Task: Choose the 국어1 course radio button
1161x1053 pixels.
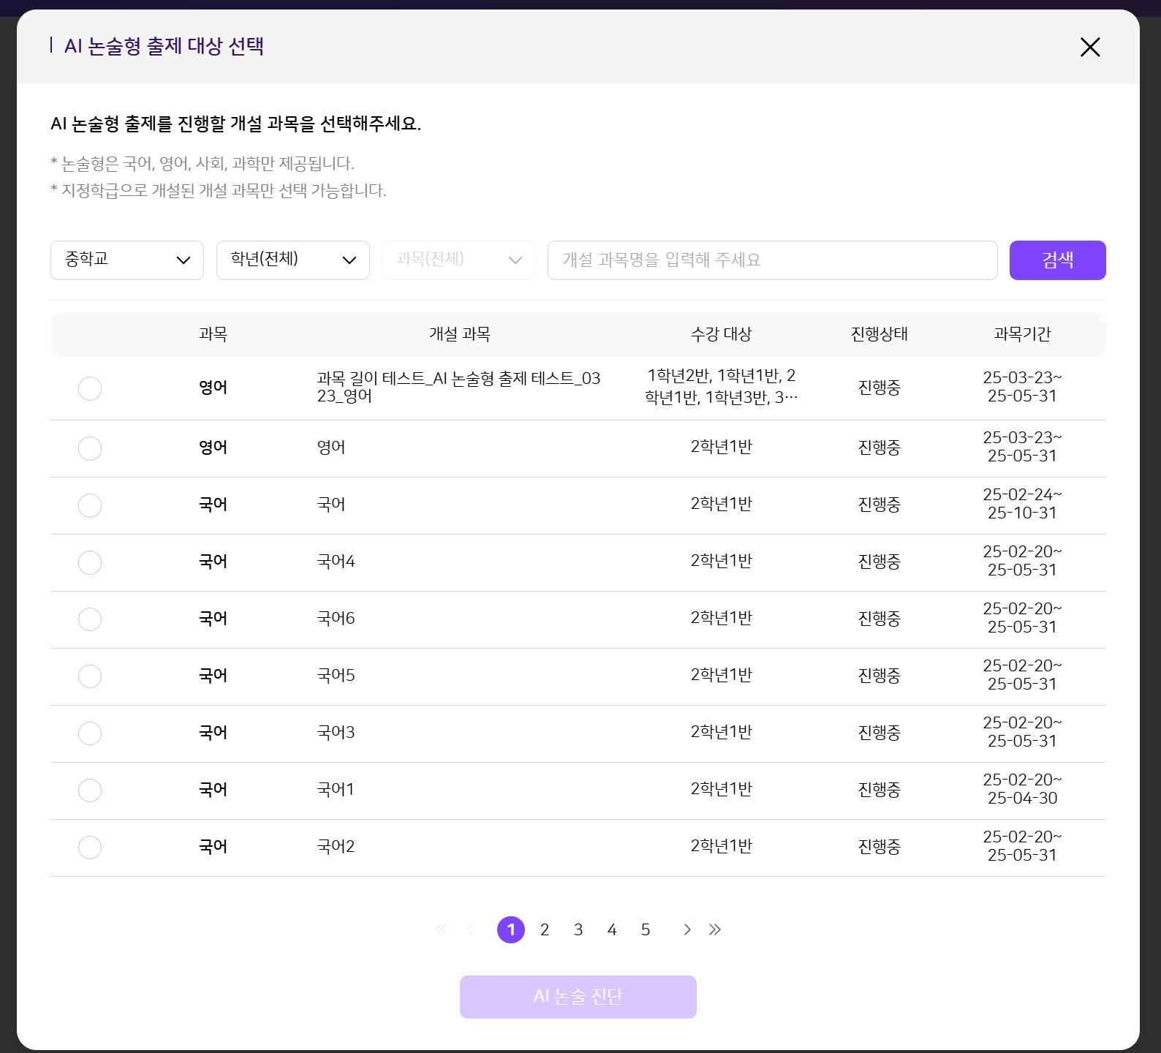Action: (x=90, y=790)
